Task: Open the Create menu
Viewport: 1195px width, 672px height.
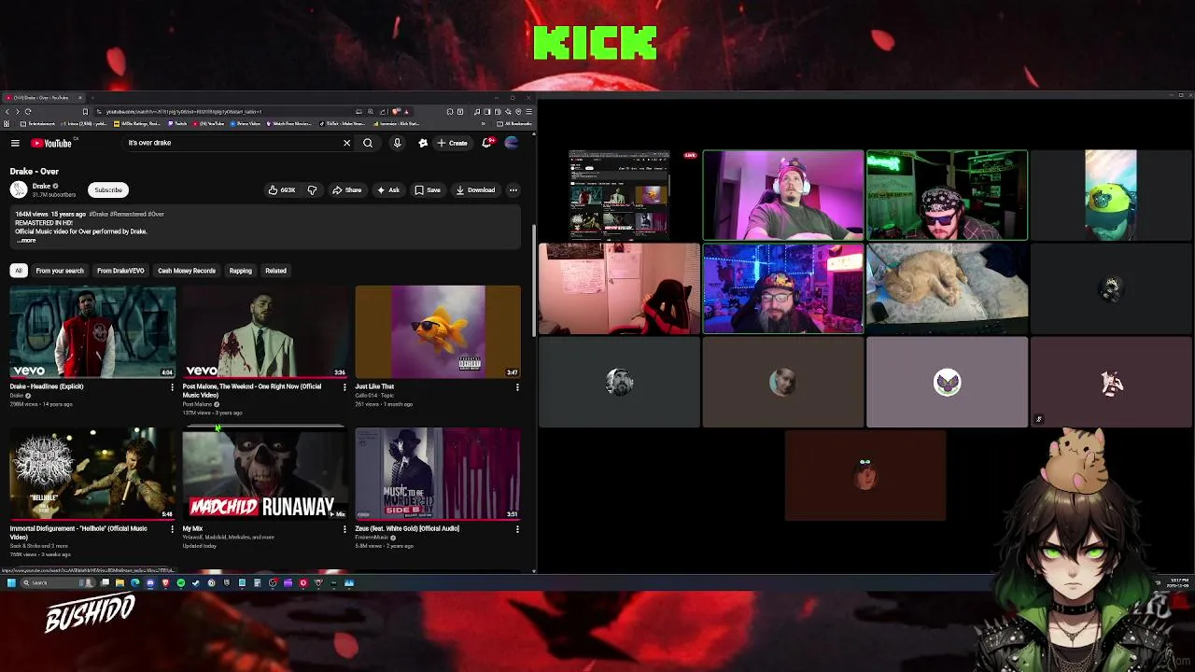Action: pos(452,143)
